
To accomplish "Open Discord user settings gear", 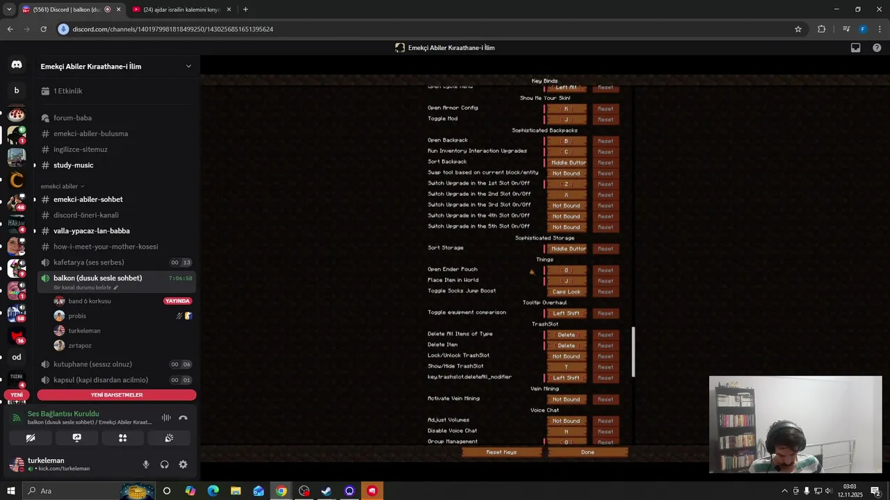I will (x=183, y=465).
